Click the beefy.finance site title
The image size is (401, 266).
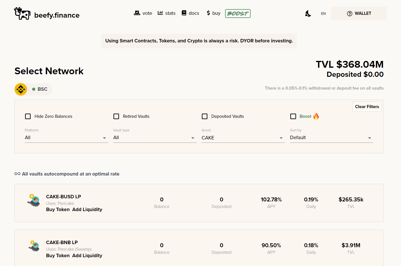[57, 15]
